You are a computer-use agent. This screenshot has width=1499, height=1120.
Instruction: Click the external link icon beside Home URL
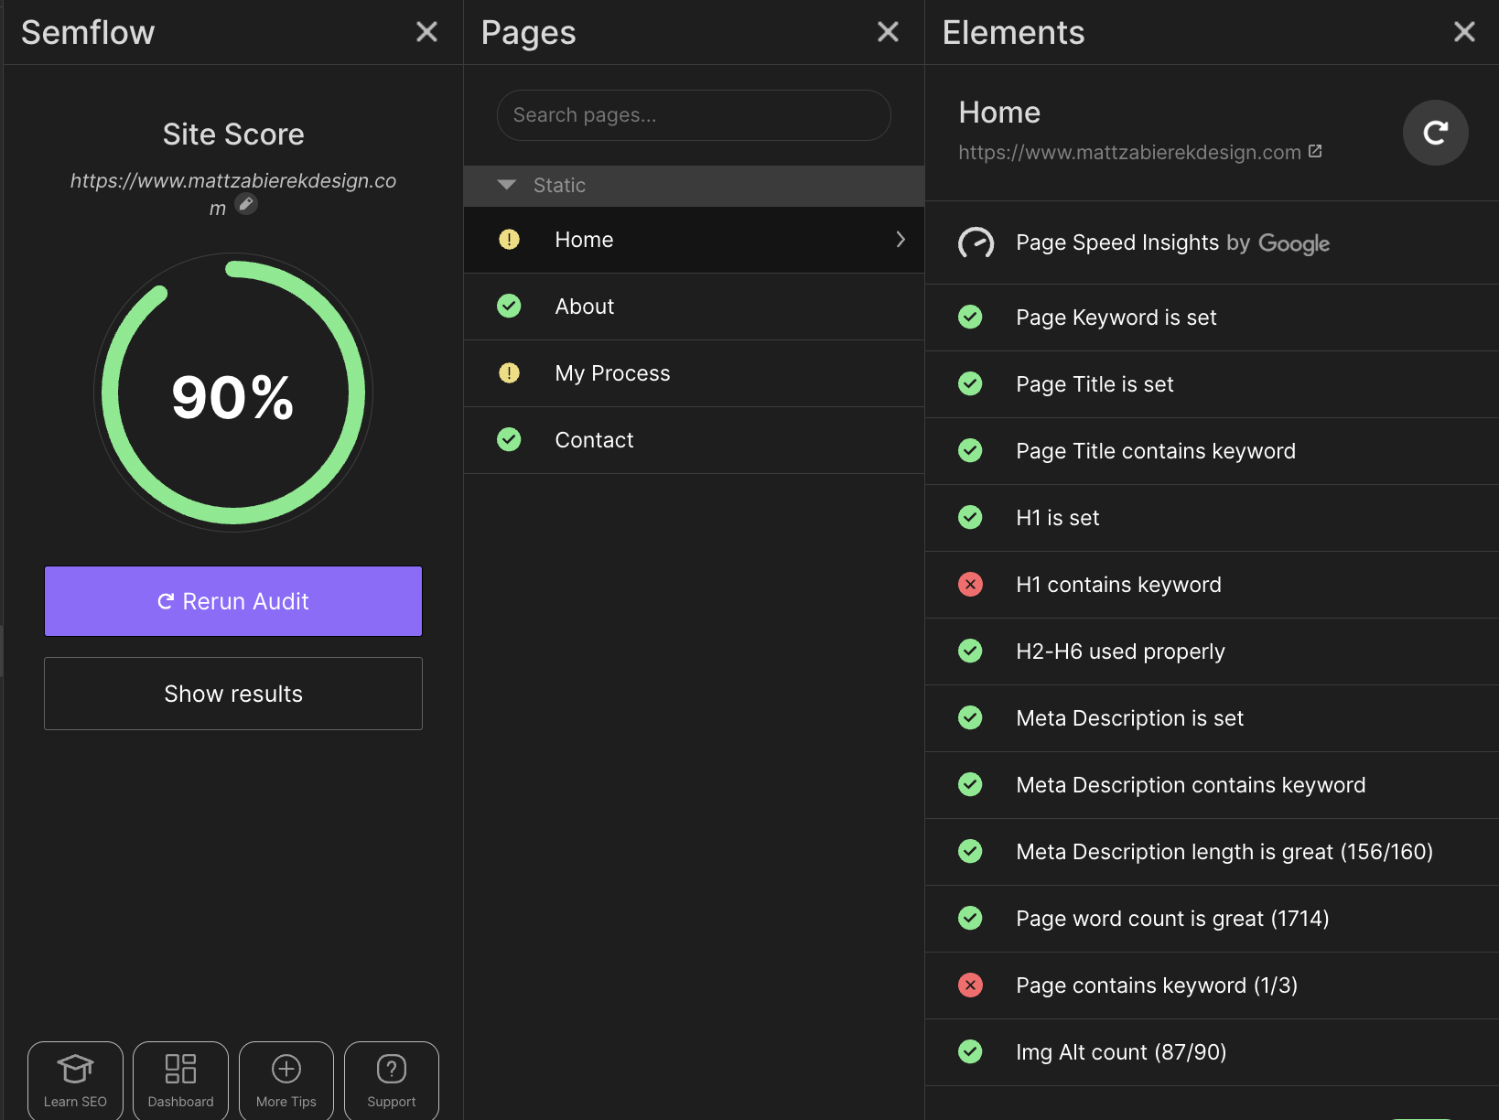1315,151
